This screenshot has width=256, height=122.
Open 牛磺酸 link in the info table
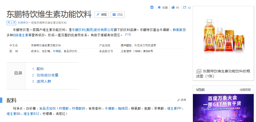(x=57, y=51)
